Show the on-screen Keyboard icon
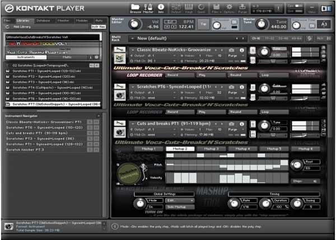336x240 pixels. 189,7
